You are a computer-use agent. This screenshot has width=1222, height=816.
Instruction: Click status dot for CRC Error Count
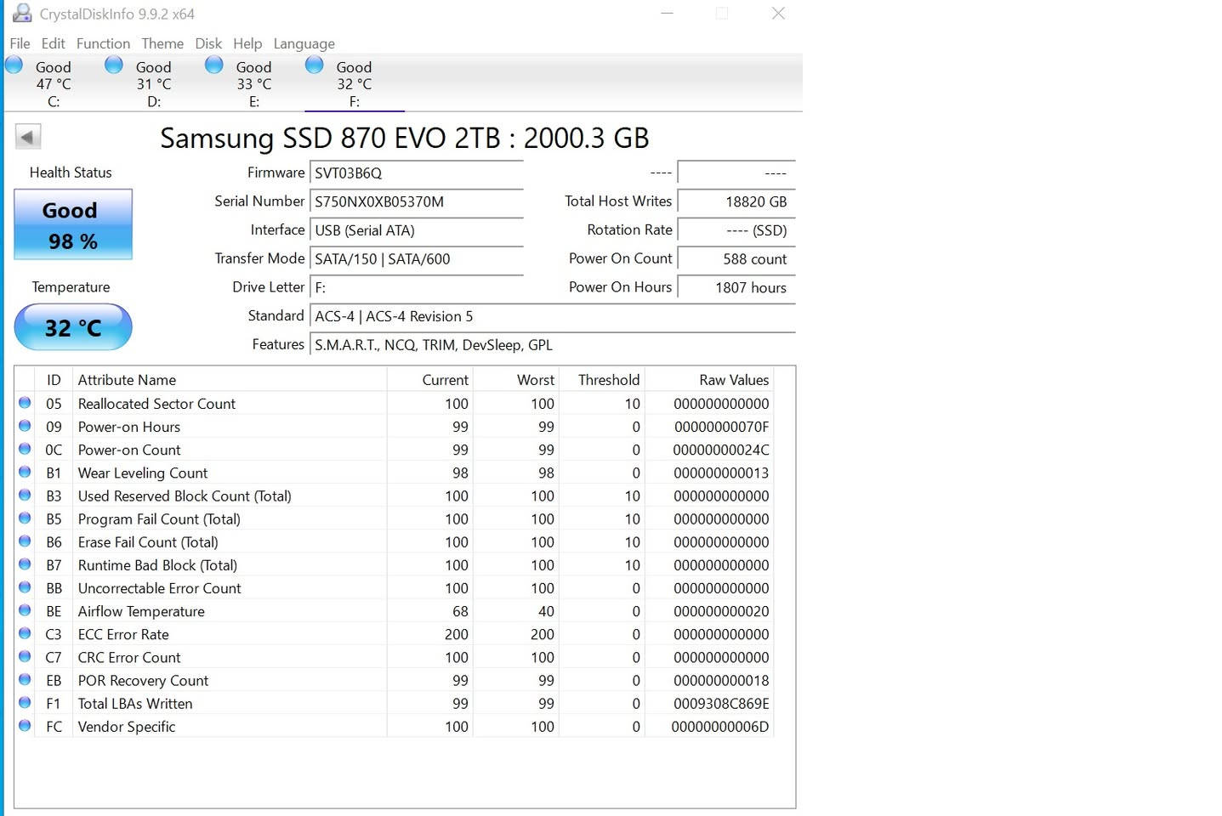(25, 656)
